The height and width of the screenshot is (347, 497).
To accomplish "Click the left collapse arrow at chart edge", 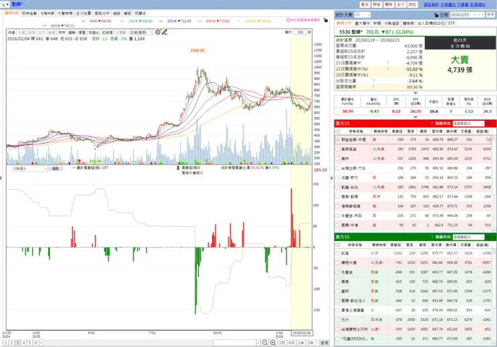I will click(1, 178).
